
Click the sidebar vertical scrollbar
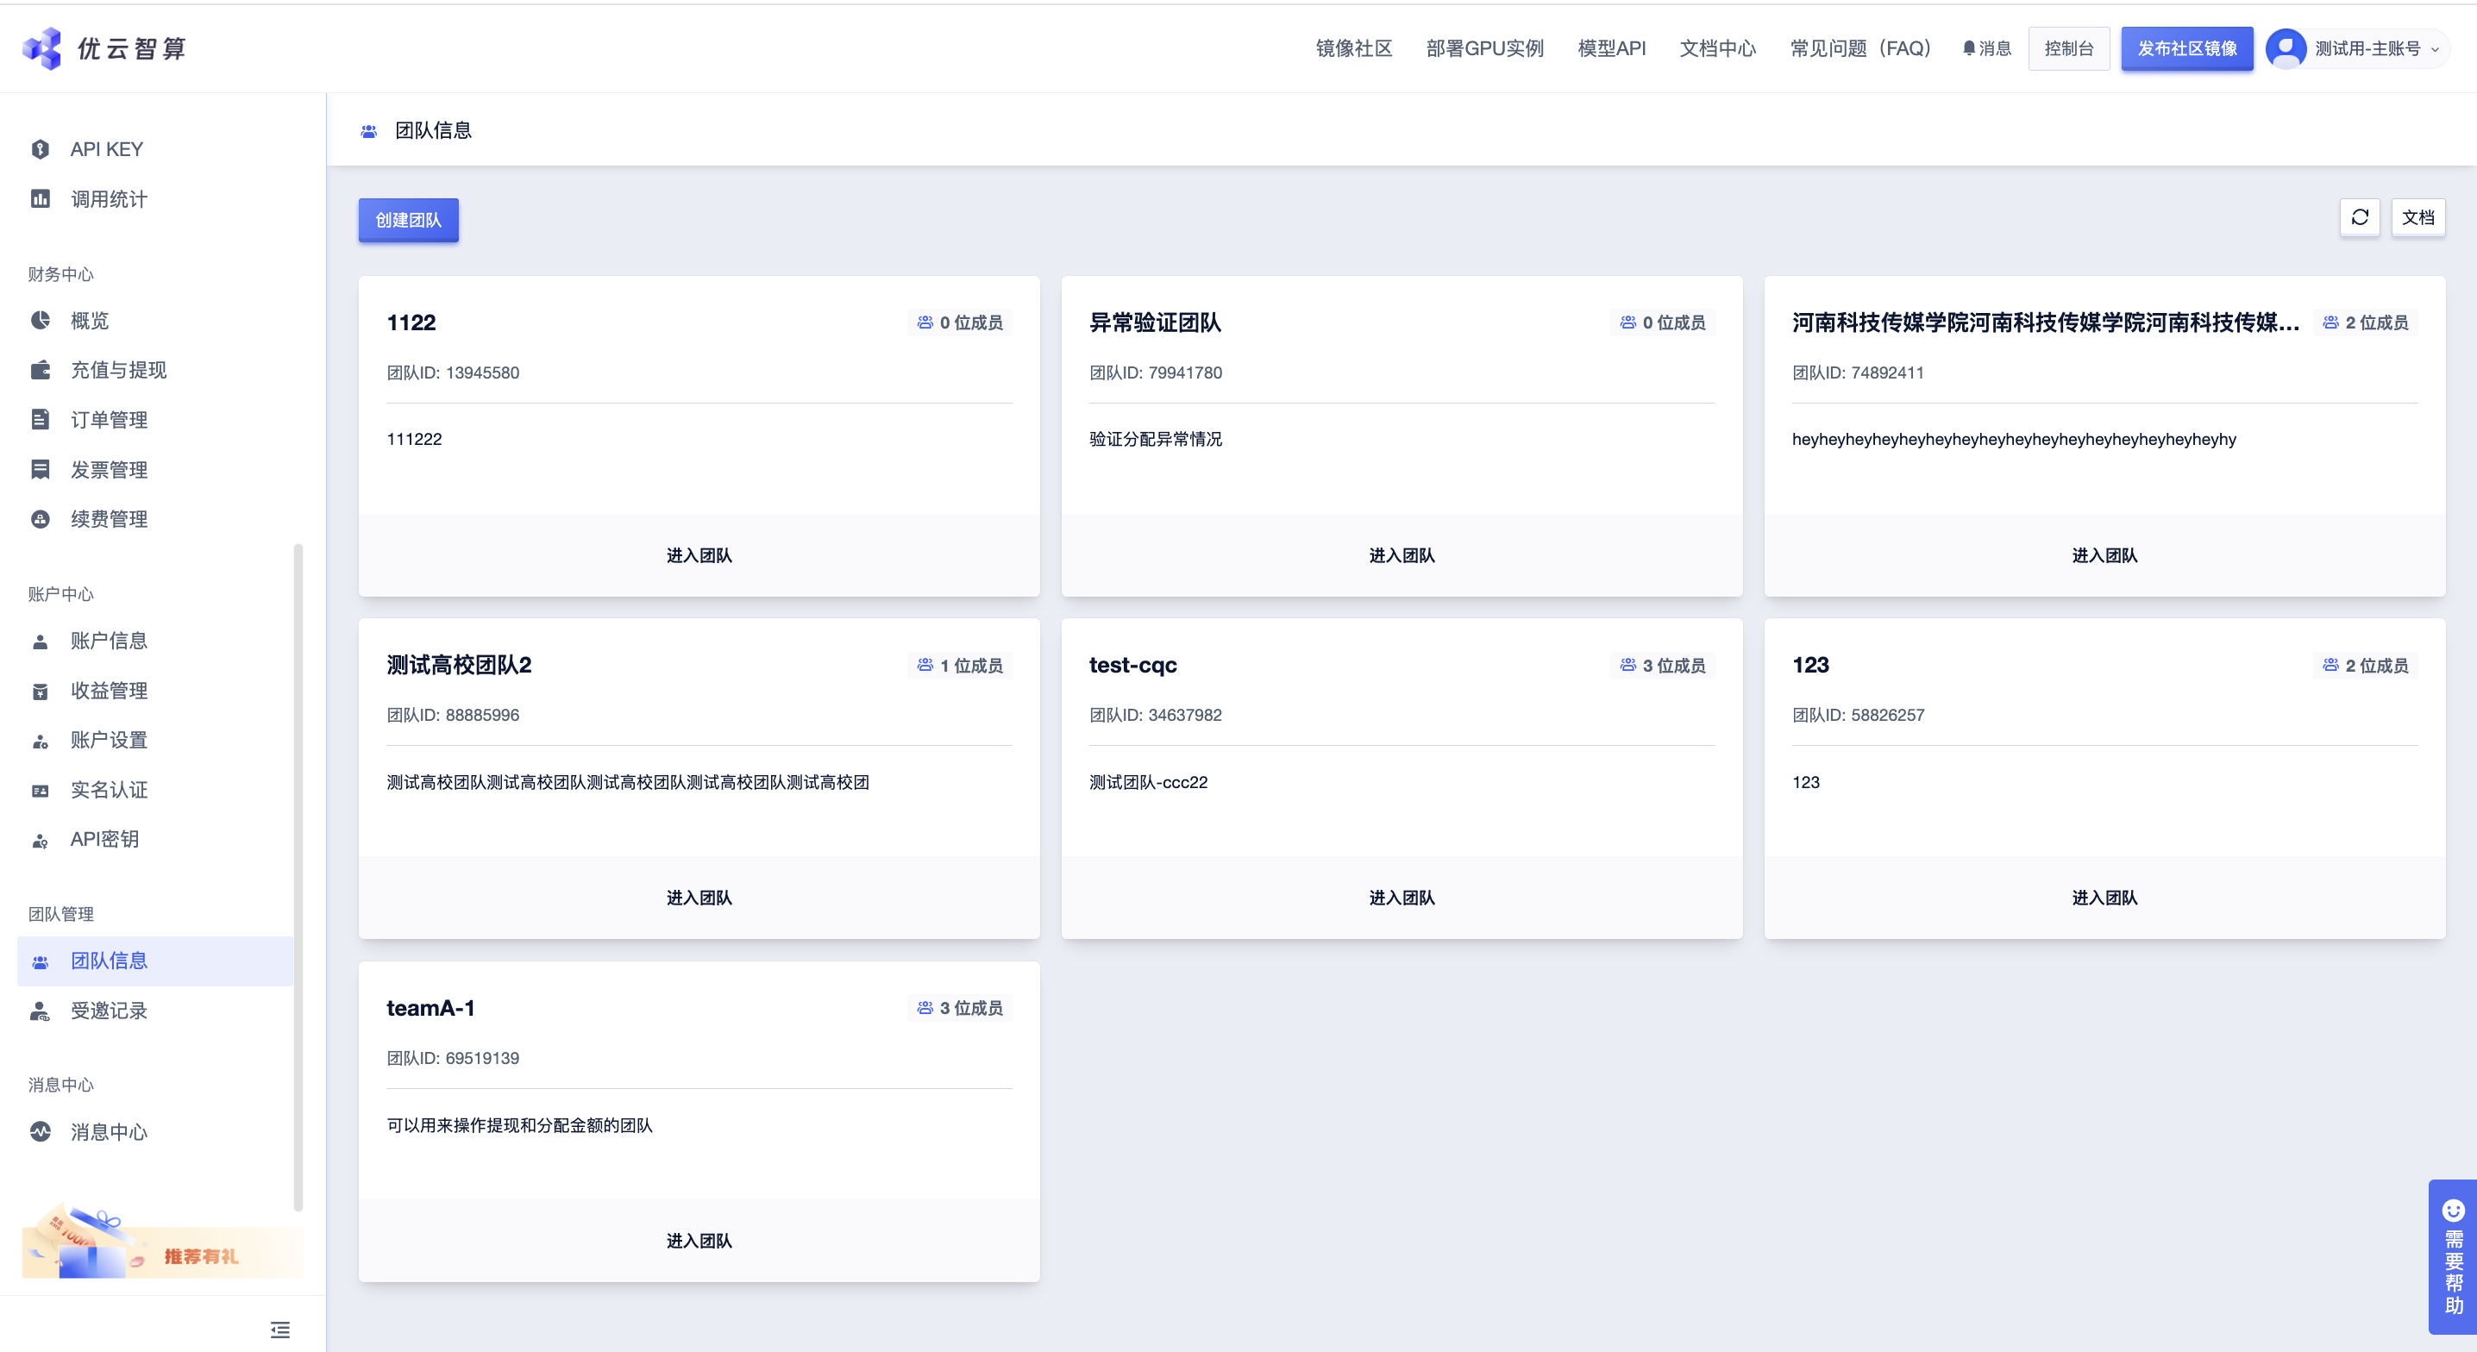298,875
